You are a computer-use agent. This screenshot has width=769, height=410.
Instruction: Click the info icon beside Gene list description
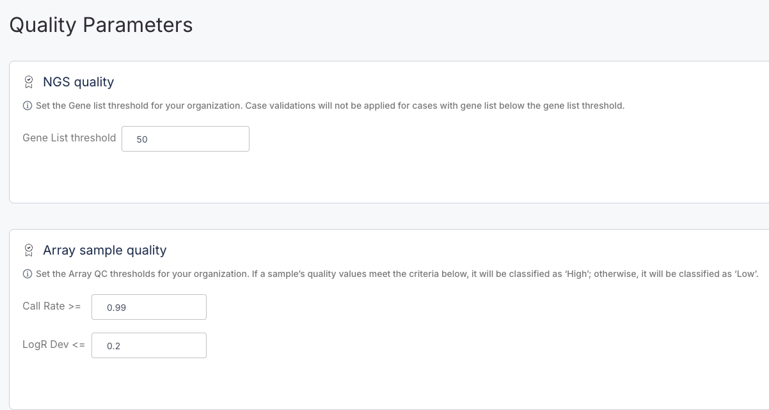(28, 106)
